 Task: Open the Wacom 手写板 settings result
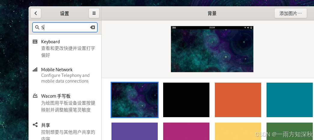65,103
